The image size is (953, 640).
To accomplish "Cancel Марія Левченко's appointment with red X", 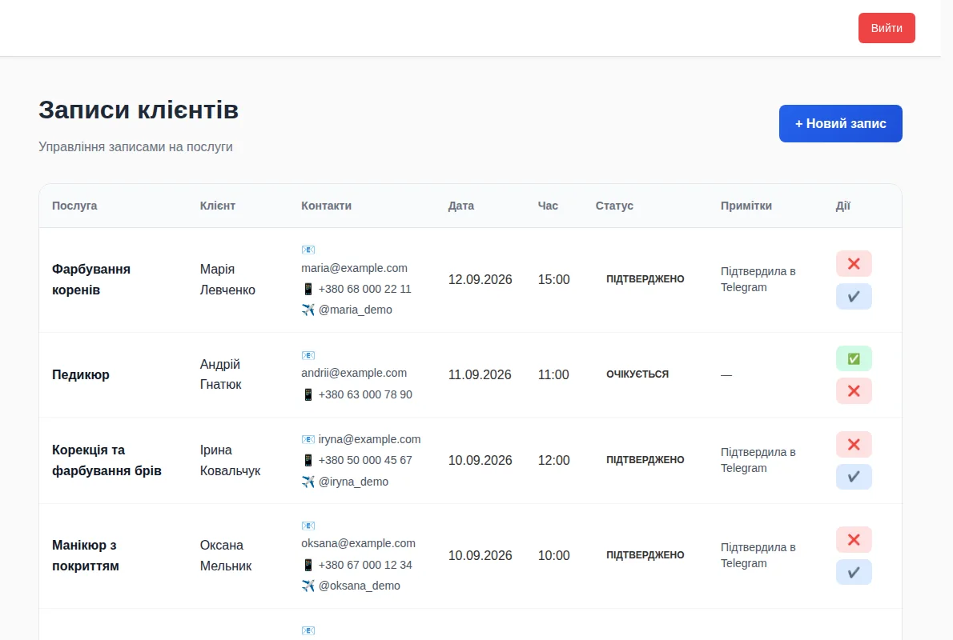I will click(x=854, y=263).
